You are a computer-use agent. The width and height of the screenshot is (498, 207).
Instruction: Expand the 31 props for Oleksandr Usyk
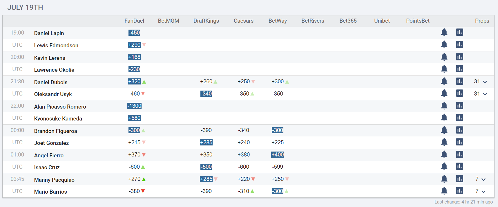[x=481, y=94]
